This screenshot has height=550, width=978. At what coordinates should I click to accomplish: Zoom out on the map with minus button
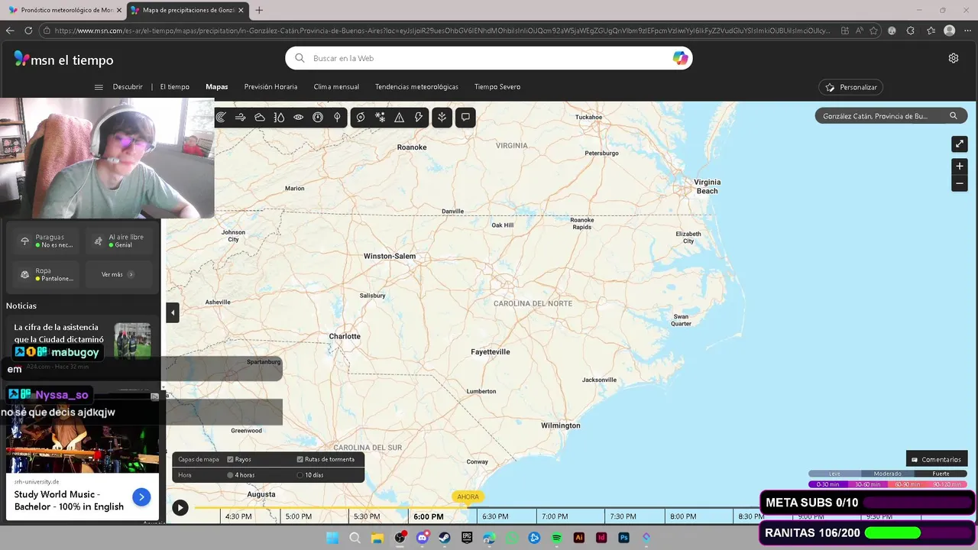[x=960, y=183]
